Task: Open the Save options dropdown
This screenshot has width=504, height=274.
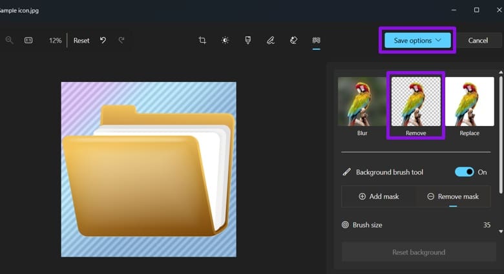Action: [x=417, y=41]
